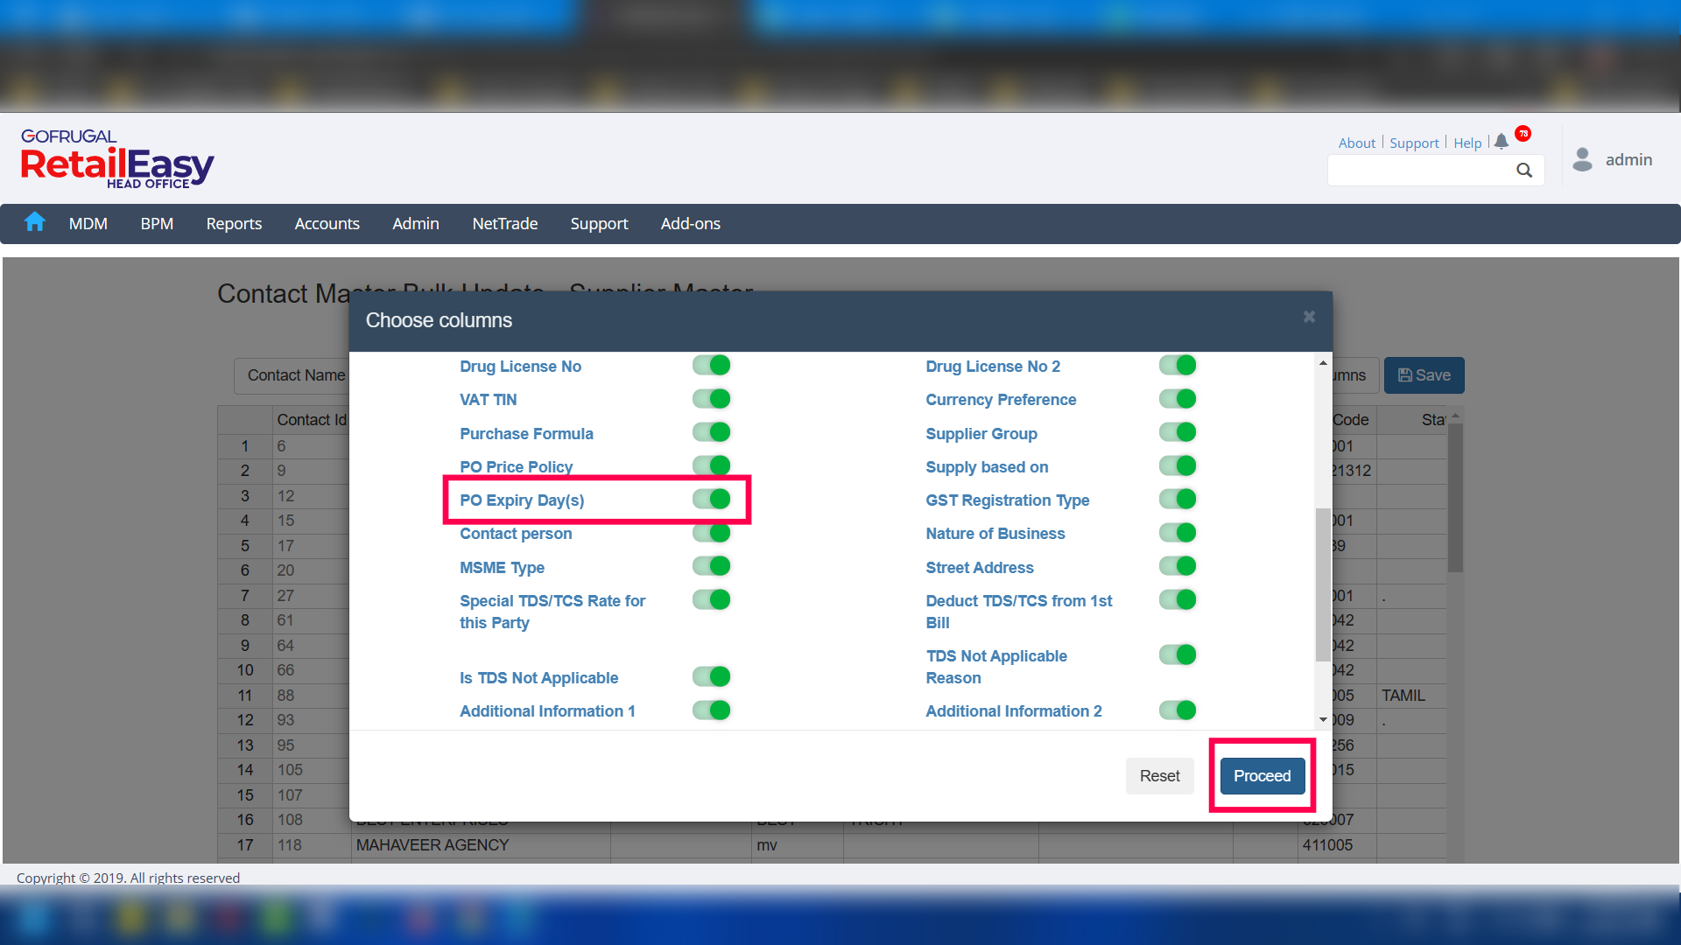The width and height of the screenshot is (1681, 945).
Task: Open the MDM menu
Action: pos(88,224)
